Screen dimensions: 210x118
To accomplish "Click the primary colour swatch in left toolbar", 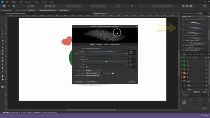I will tap(2, 87).
